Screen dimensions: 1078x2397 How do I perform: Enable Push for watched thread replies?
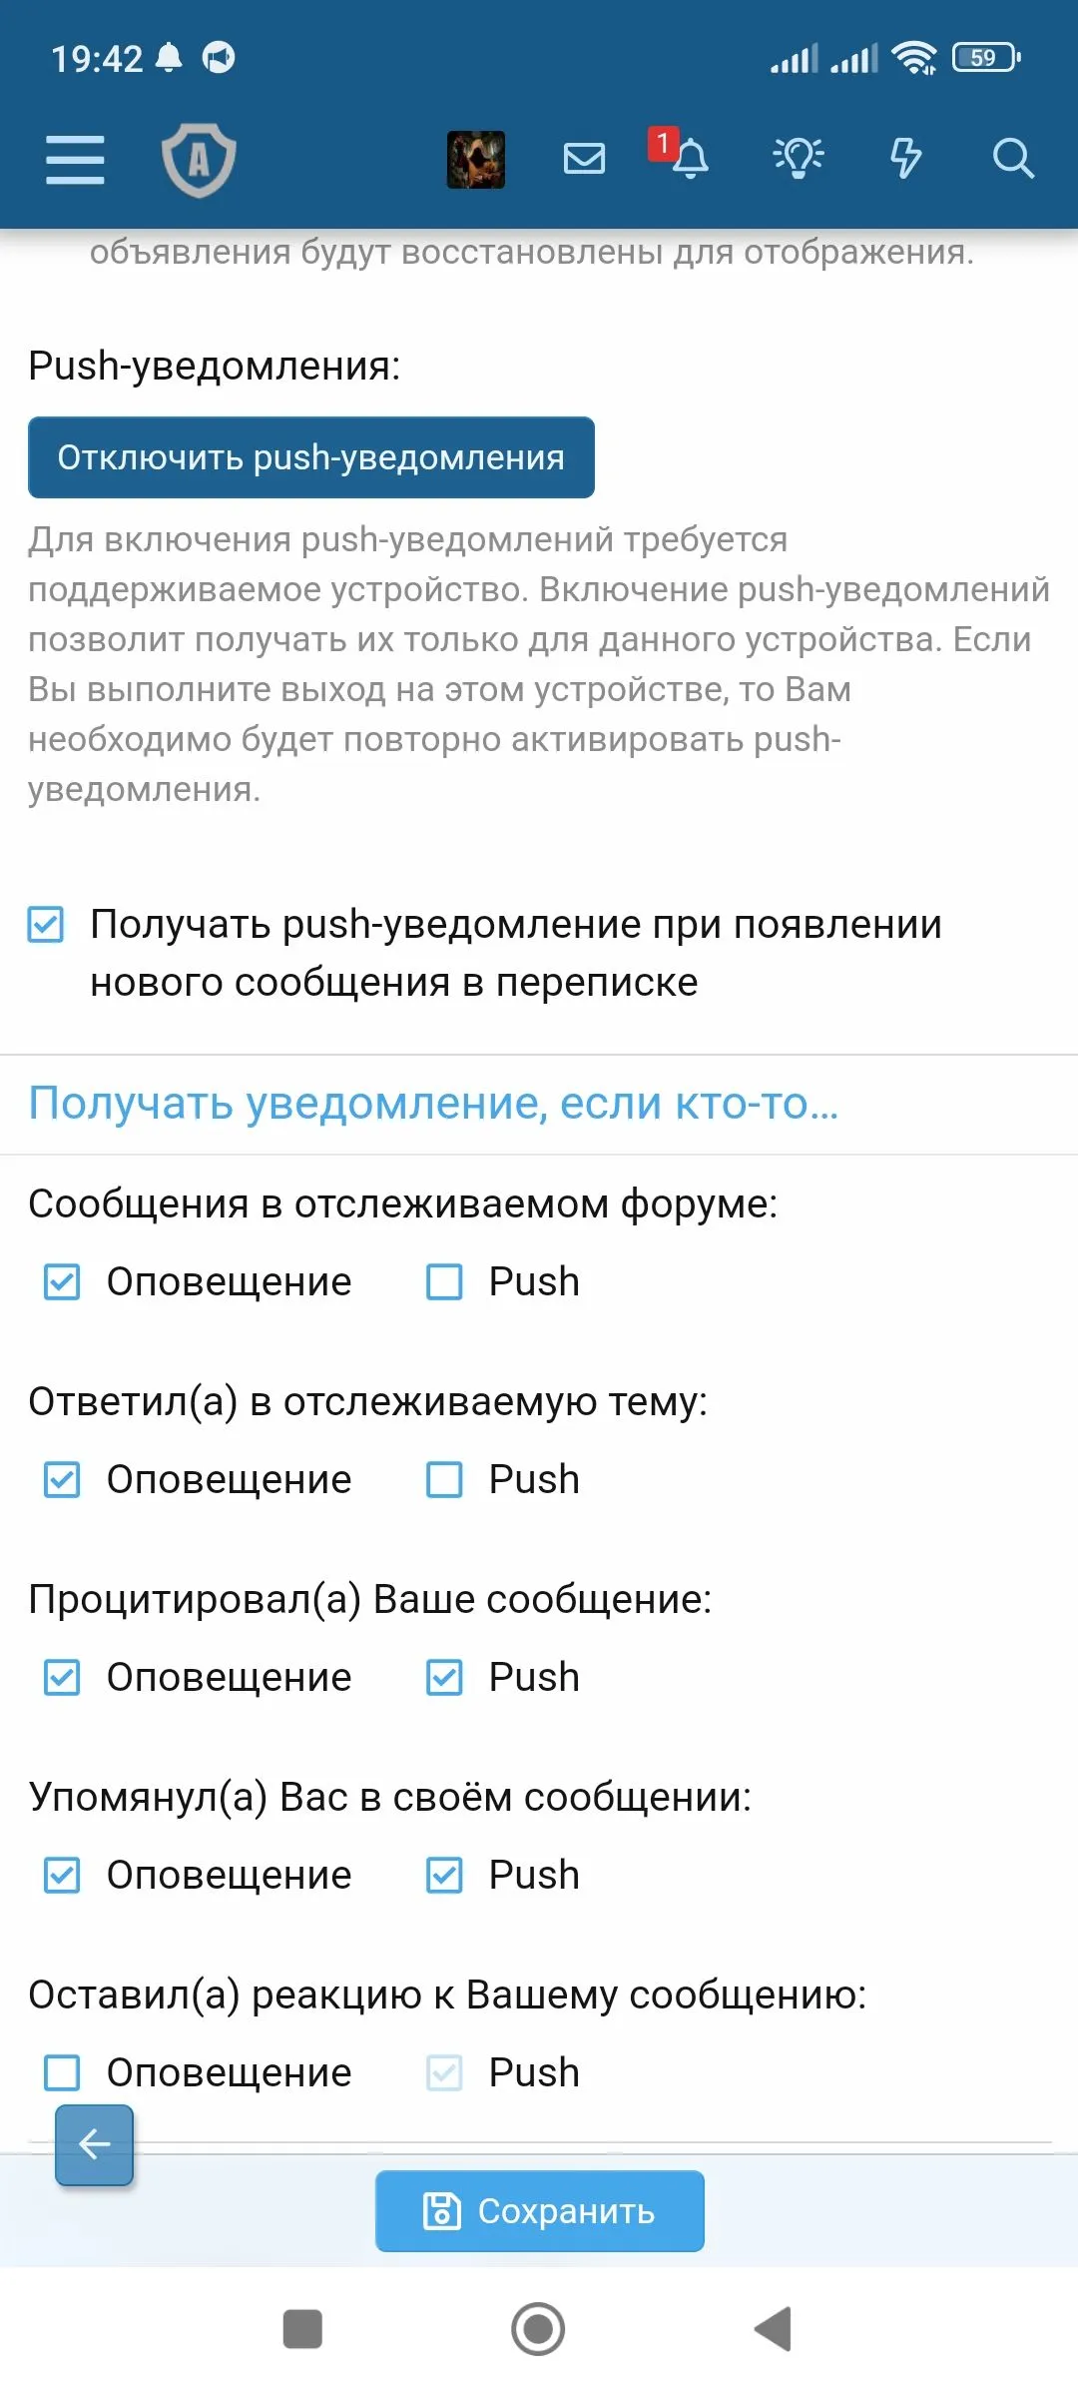(x=444, y=1479)
